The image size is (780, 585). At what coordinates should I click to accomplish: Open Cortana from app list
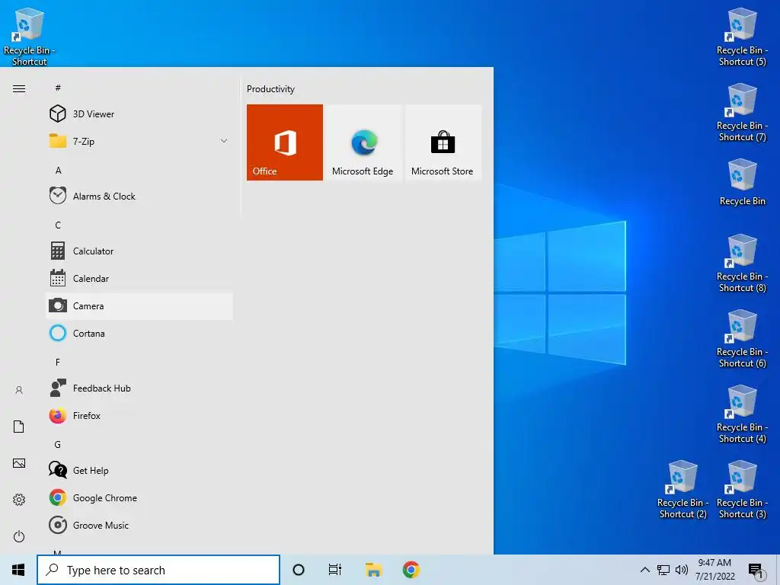[139, 334]
